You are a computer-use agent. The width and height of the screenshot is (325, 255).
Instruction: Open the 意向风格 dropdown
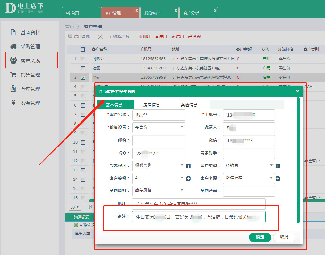coord(158,191)
